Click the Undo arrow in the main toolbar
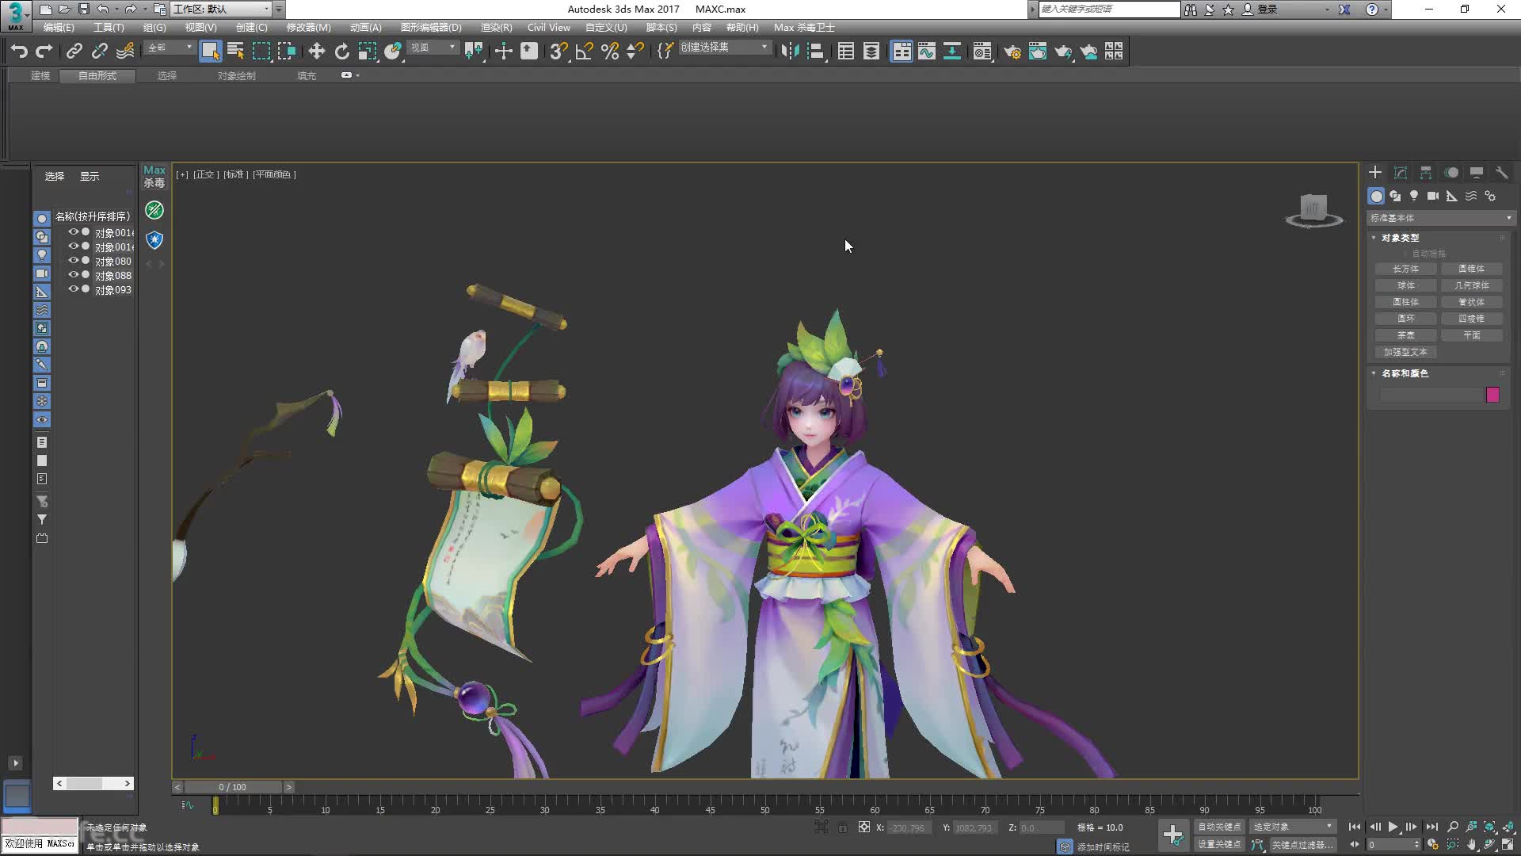The image size is (1521, 856). click(19, 52)
